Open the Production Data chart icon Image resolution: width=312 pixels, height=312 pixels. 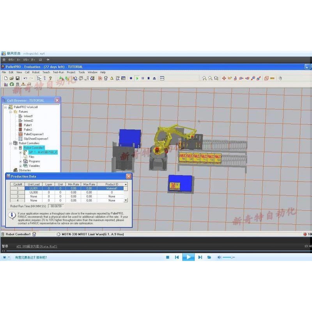point(6,84)
